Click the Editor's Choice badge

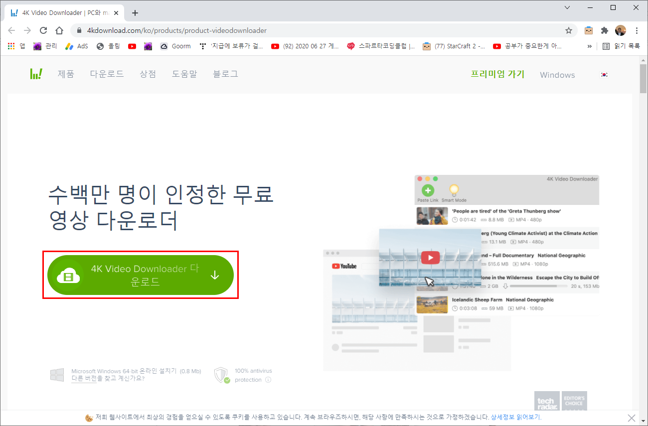[x=574, y=402]
